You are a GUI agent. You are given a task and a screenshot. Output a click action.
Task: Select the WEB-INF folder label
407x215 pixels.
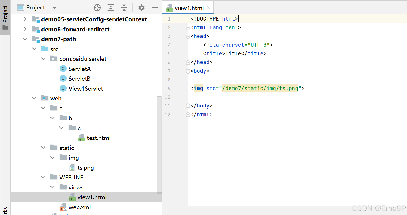click(71, 177)
